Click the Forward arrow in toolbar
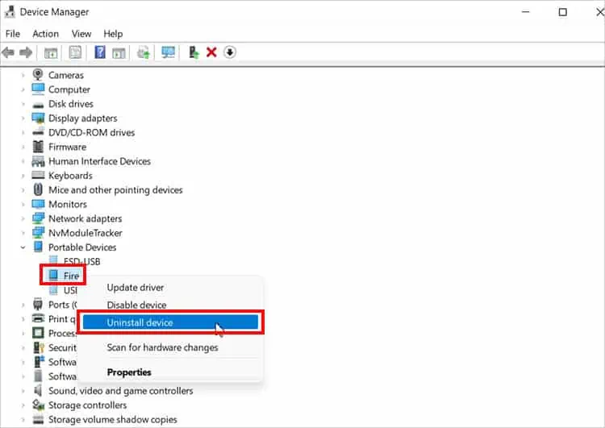This screenshot has height=428, width=605. pos(26,52)
